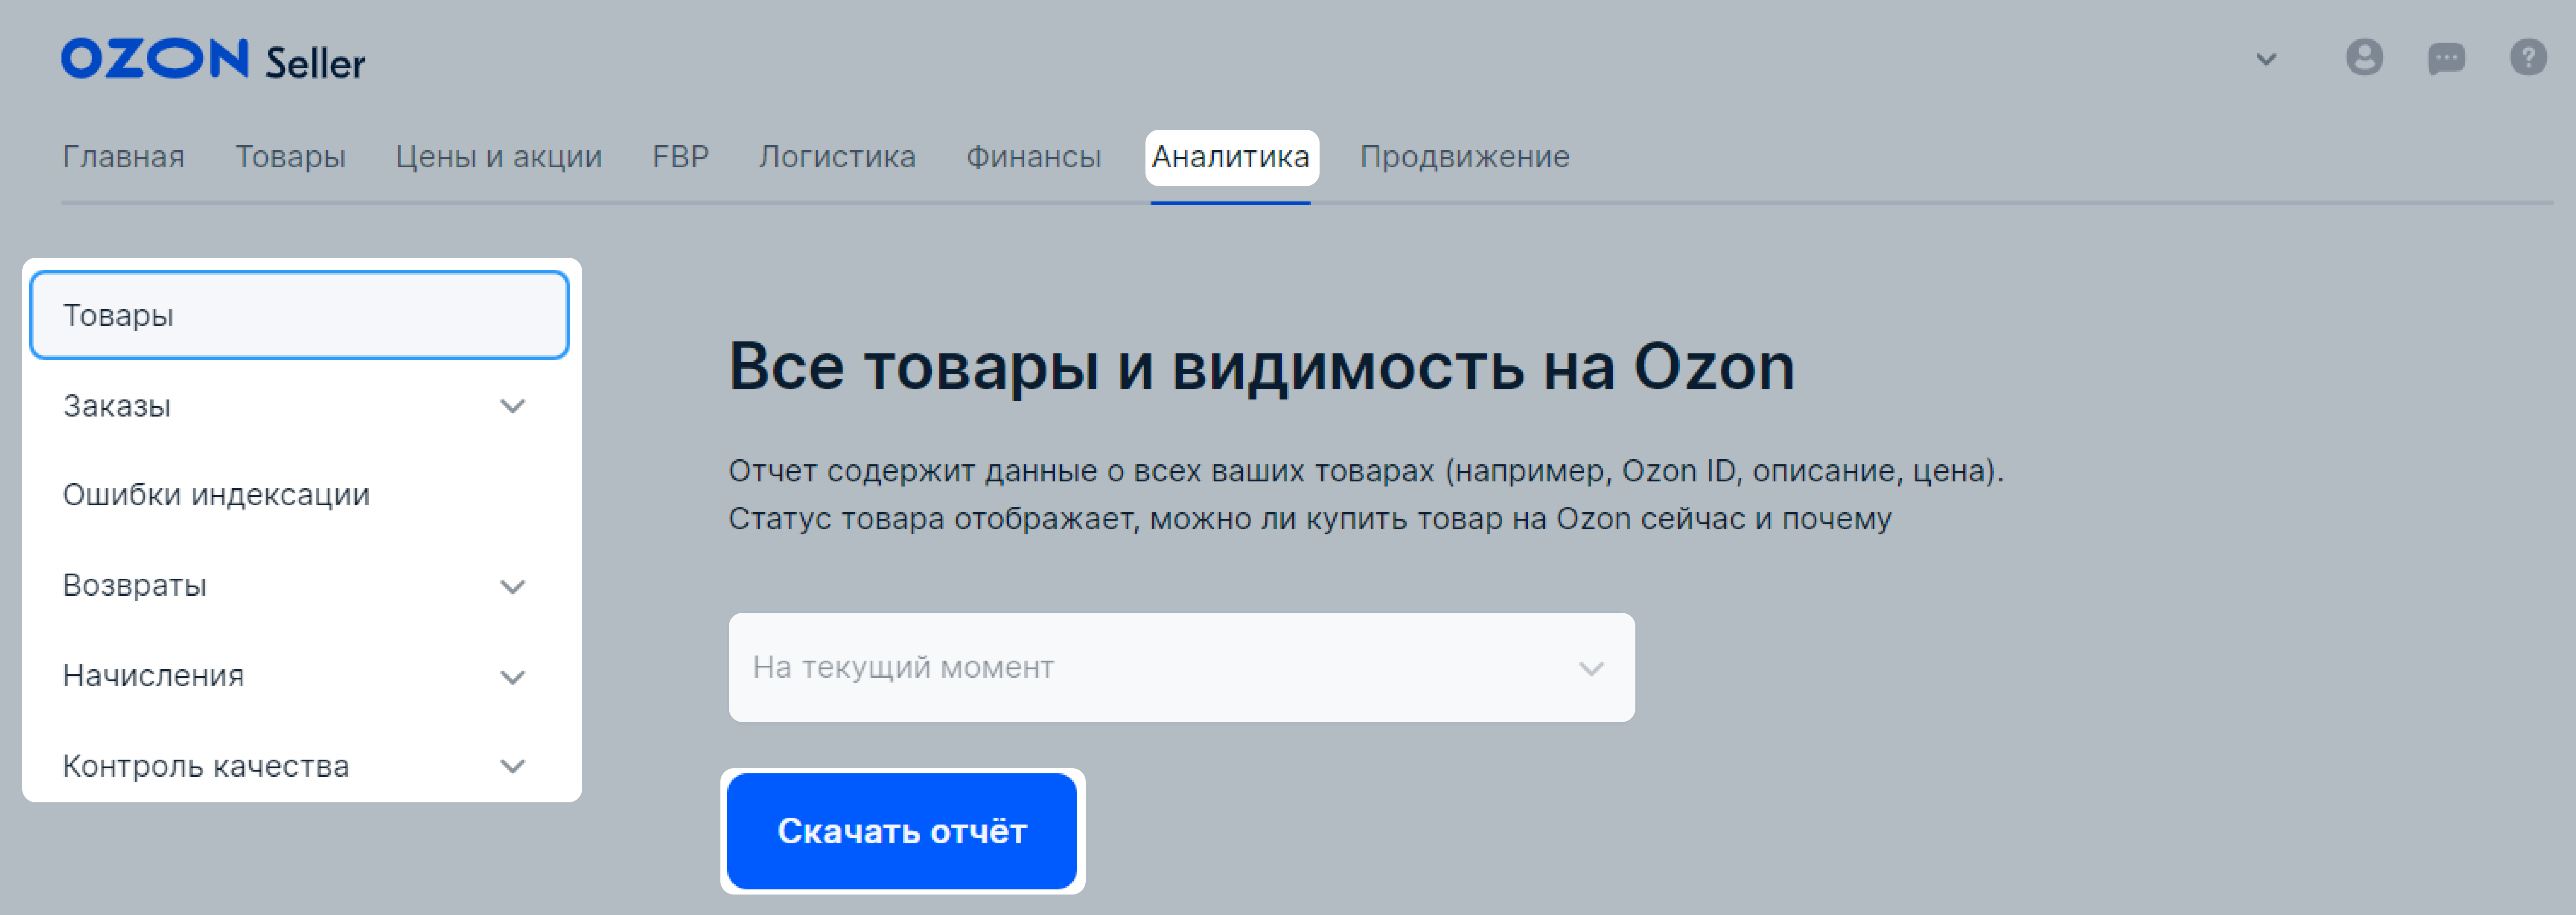Select Ошибки индексации in sidebar
The height and width of the screenshot is (915, 2576).
pos(216,495)
